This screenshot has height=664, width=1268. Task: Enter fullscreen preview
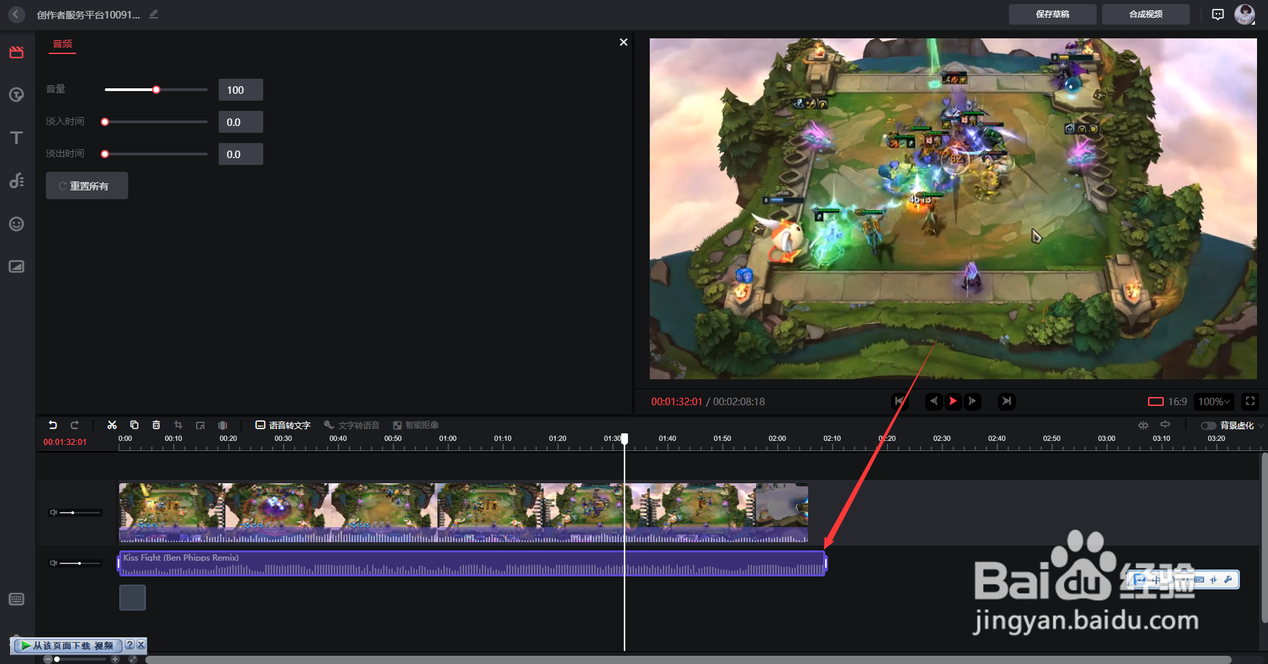(1250, 401)
